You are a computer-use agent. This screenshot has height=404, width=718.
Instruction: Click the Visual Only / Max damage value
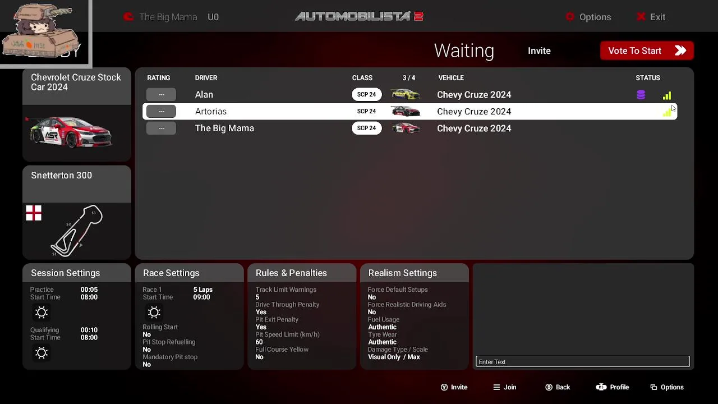coord(394,357)
